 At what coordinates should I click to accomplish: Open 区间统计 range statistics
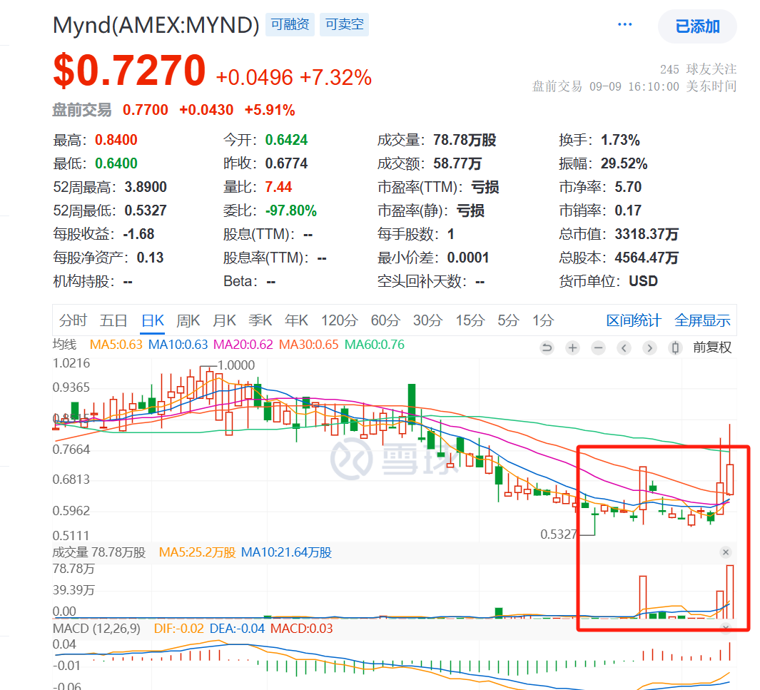tap(634, 320)
